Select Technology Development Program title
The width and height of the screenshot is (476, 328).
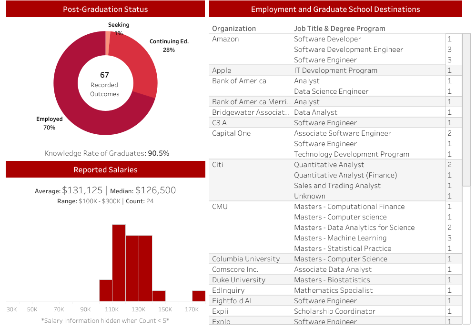click(x=351, y=154)
